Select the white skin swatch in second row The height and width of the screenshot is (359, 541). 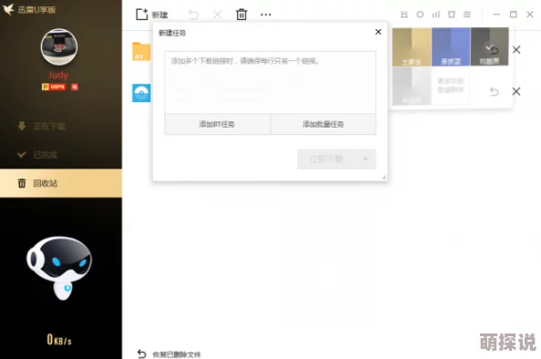412,86
